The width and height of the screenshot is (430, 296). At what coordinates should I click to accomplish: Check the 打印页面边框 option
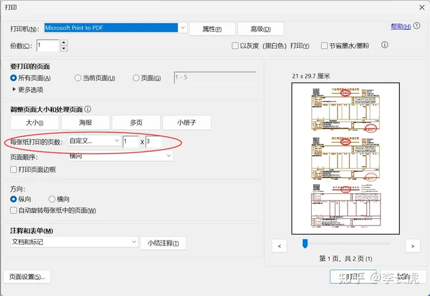click(x=14, y=169)
